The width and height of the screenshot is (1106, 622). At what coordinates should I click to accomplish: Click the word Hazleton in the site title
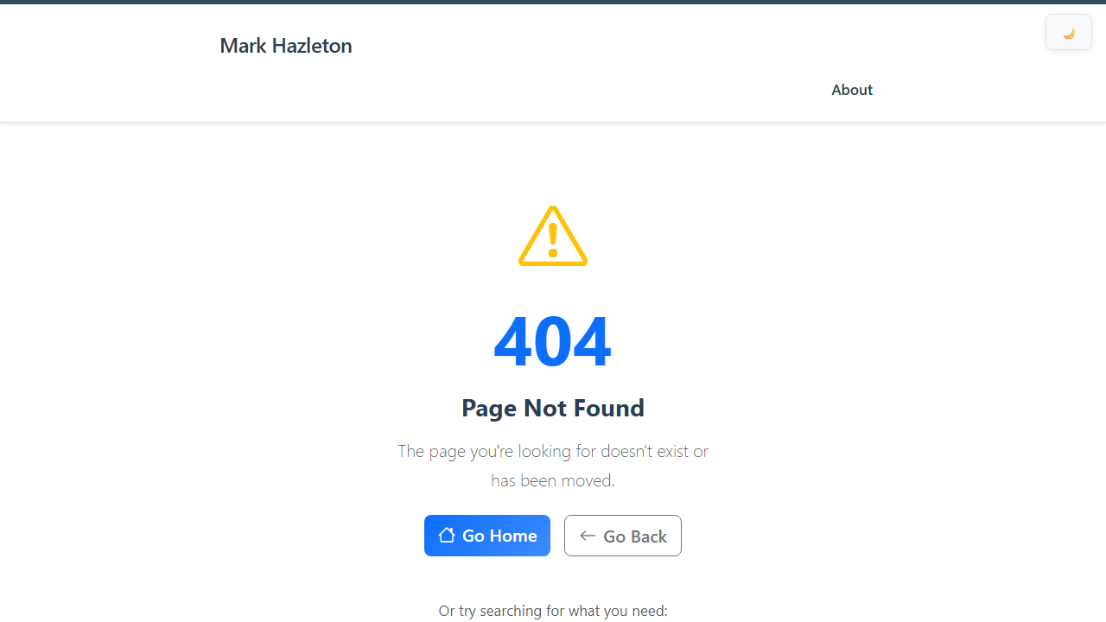coord(312,46)
